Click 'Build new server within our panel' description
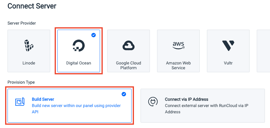The image size is (270, 128). [x=76, y=109]
